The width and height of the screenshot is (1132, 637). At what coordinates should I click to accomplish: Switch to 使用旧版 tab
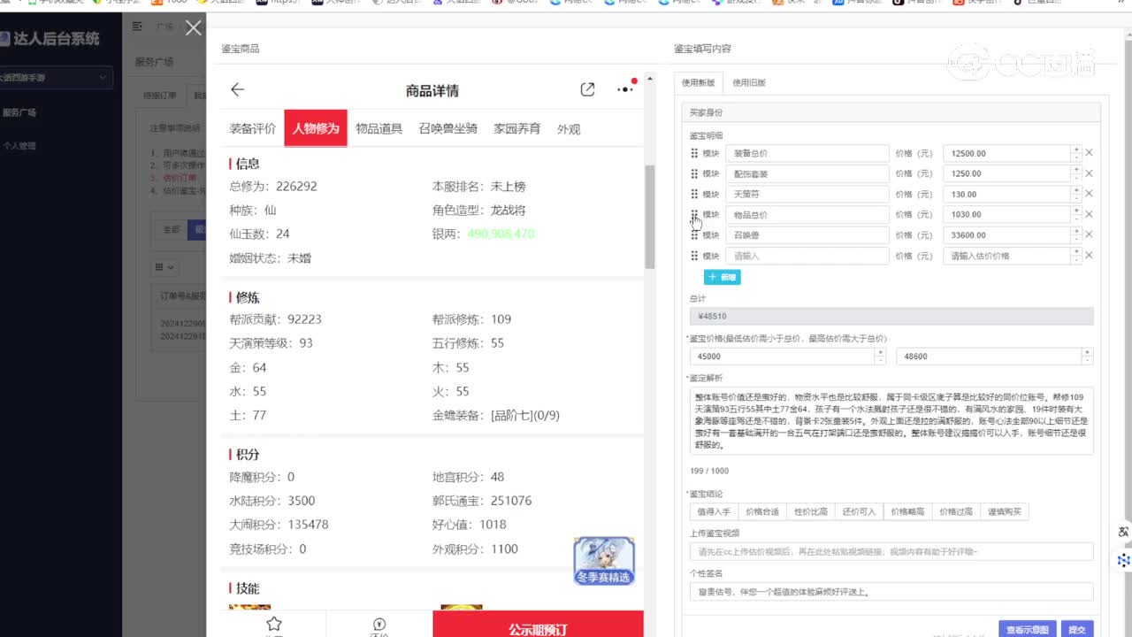click(749, 83)
